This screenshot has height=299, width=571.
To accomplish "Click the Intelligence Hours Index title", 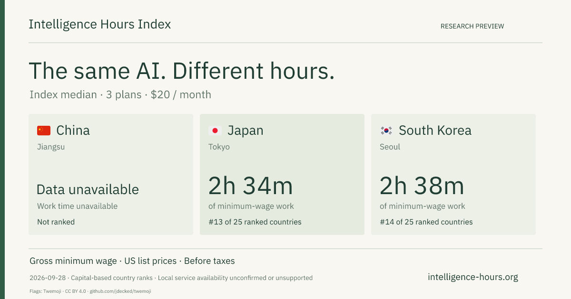I will [100, 24].
